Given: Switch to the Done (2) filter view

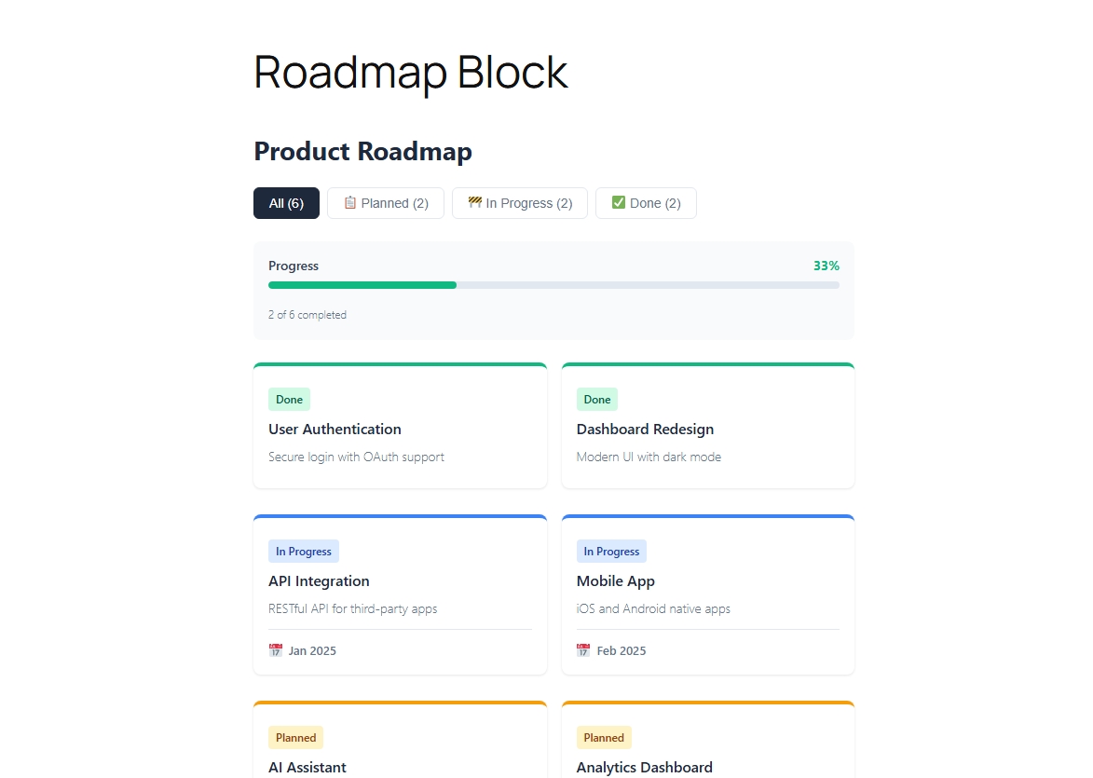Looking at the screenshot, I should (646, 202).
